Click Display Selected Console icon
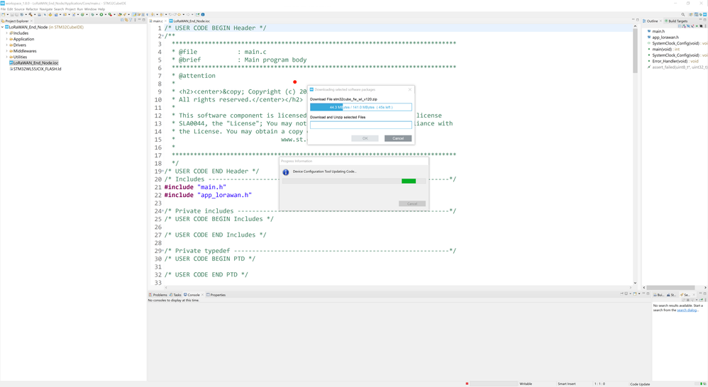Screen dimensions: 708x387 (626, 293)
